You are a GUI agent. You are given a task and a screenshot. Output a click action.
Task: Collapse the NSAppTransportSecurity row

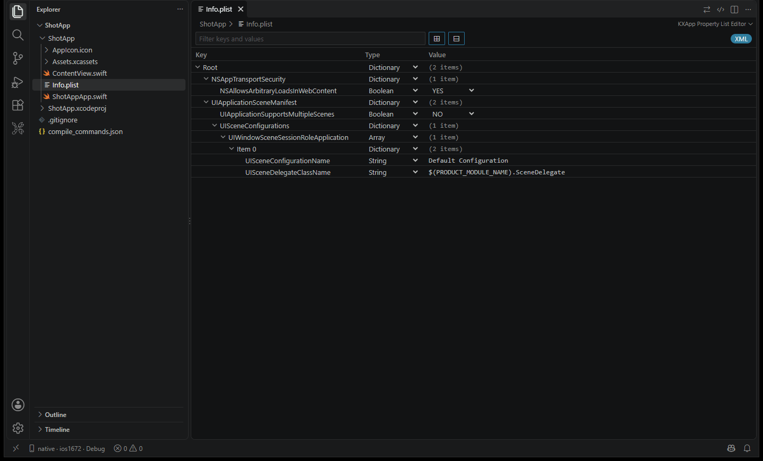(x=206, y=79)
